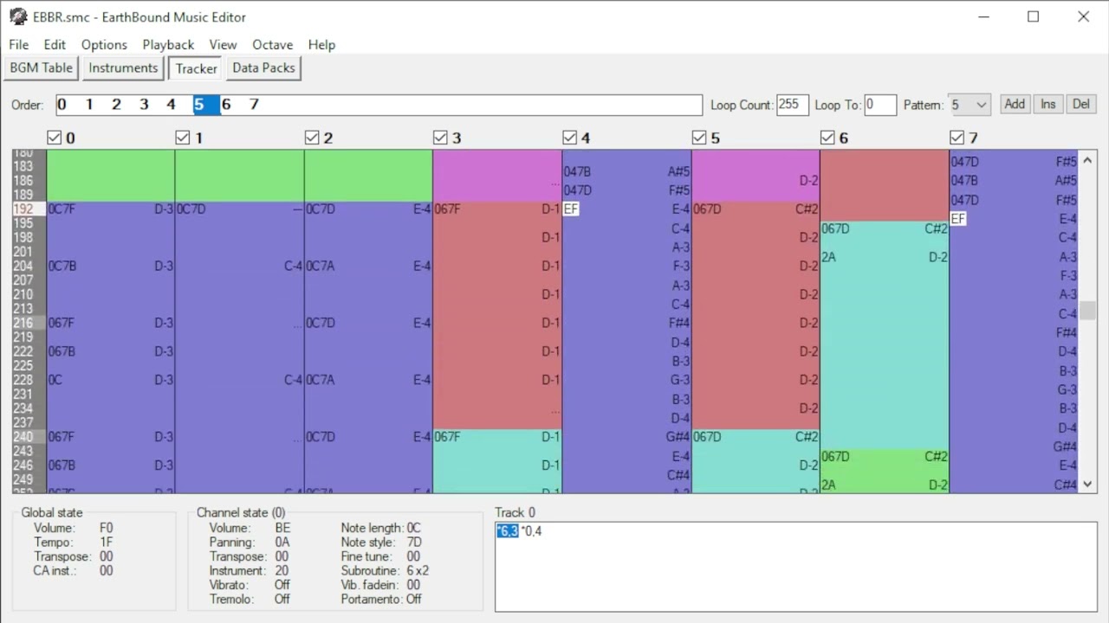Screen dimensions: 1109x623
Task: Click the *0,4 text in Track 0 box
Action: tap(531, 531)
